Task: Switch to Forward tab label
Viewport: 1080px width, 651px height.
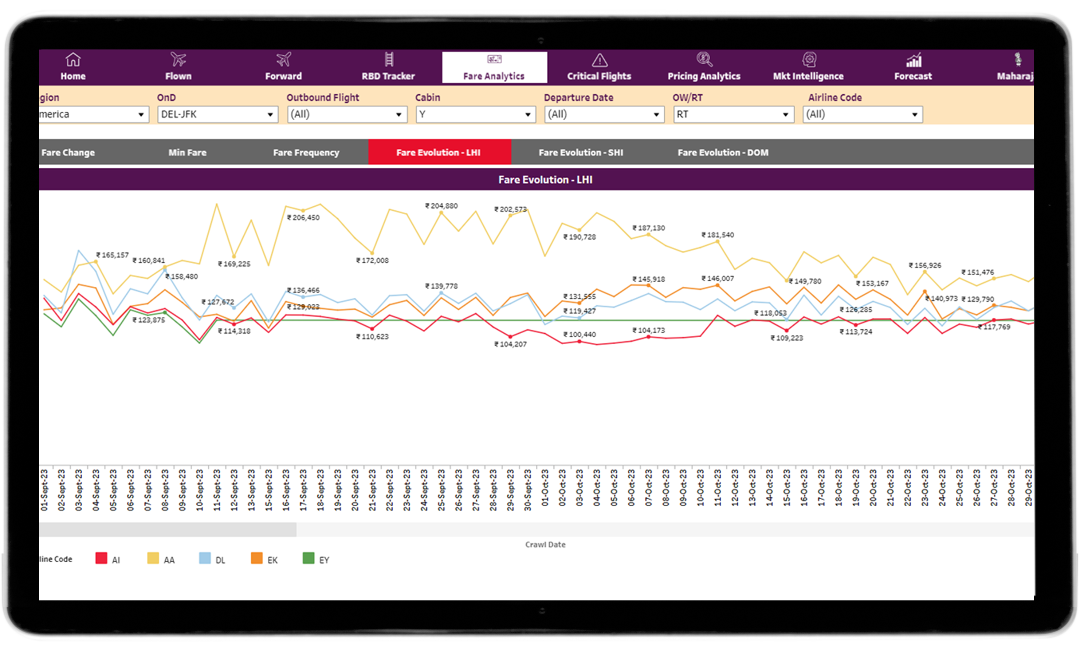Action: (x=284, y=76)
